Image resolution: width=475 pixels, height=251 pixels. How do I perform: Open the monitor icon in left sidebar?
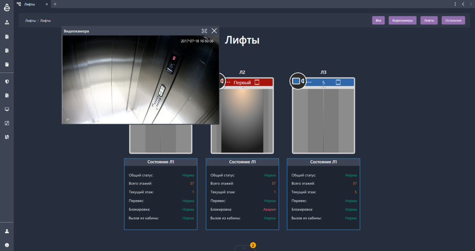[x=7, y=109]
